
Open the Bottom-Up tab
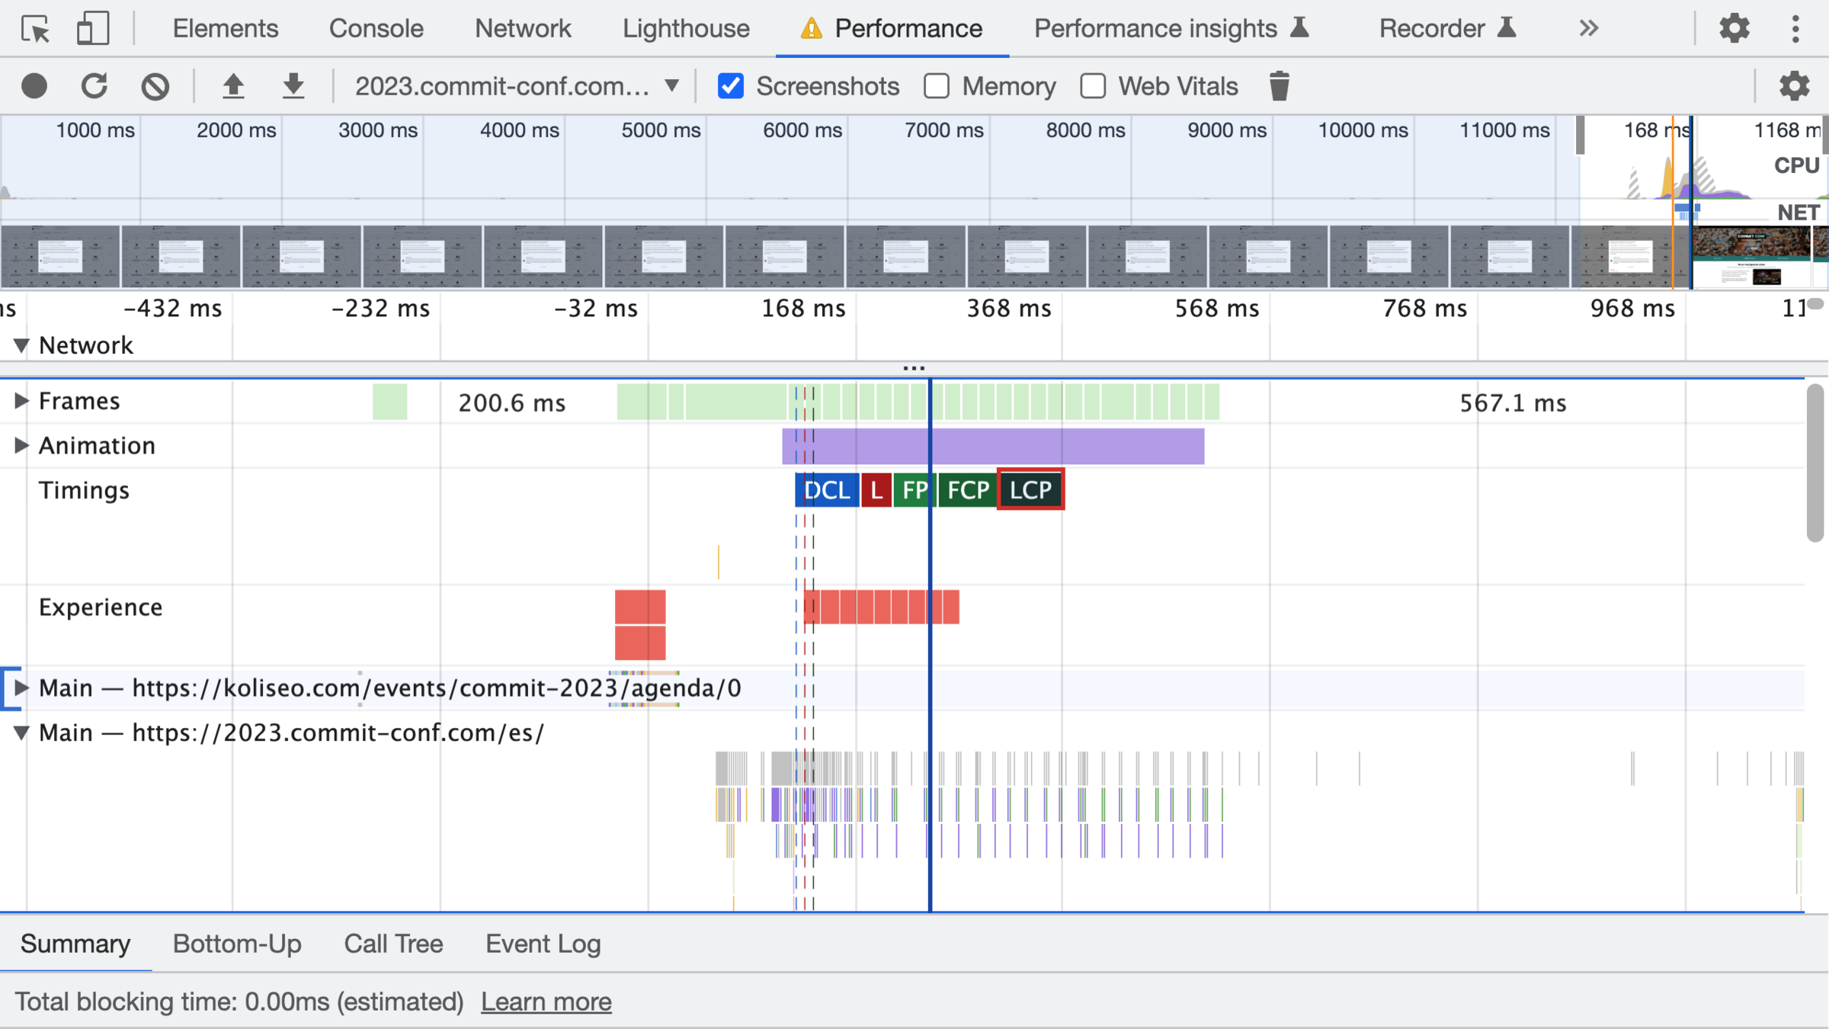[237, 944]
